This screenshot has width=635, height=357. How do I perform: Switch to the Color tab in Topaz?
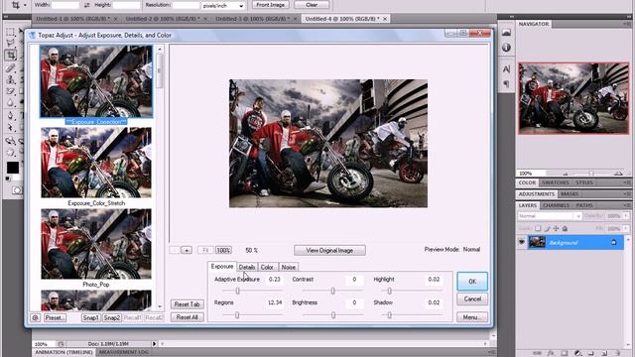pyautogui.click(x=267, y=267)
